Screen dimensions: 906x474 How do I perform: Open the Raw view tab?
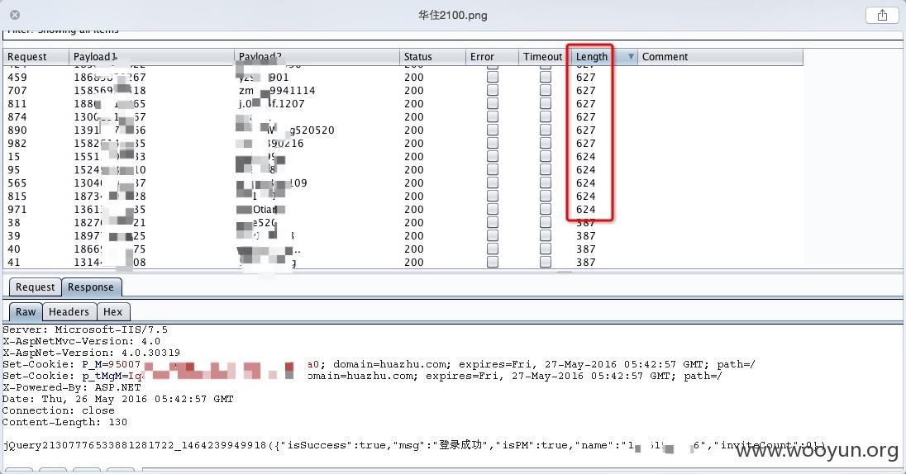point(26,312)
